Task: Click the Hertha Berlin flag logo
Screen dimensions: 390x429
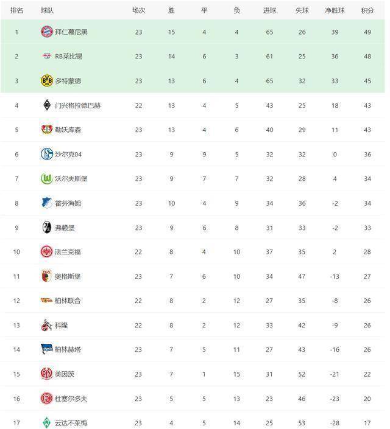Action: 46,349
